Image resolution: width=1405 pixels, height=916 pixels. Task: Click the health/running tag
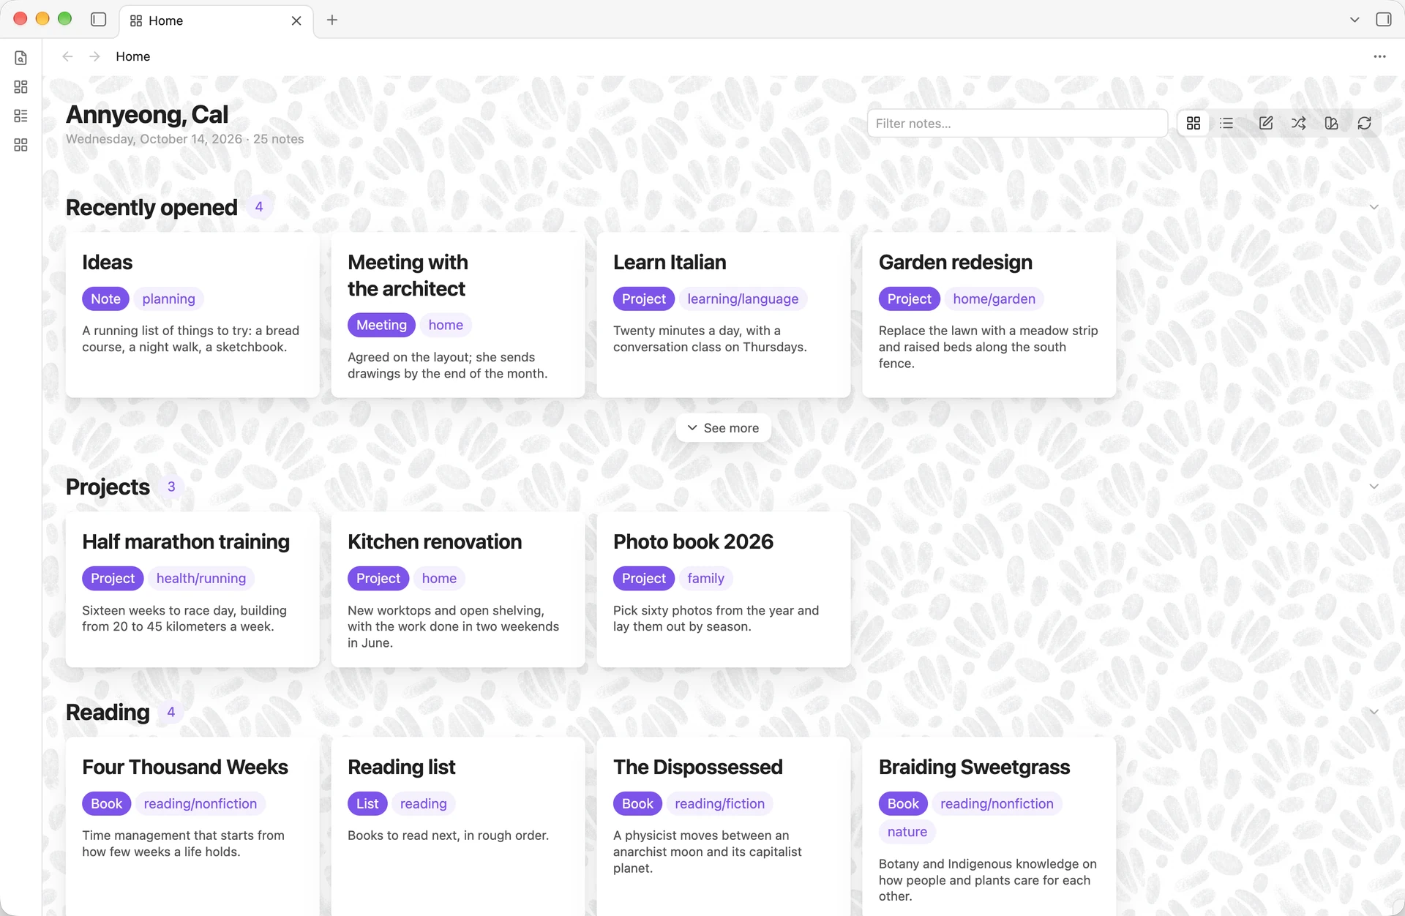(201, 578)
